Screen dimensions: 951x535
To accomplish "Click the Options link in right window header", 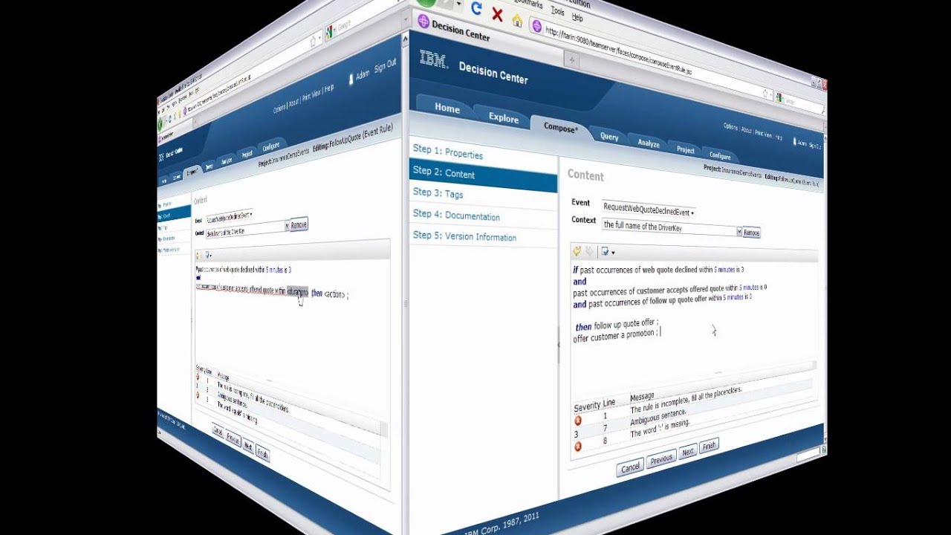I will pos(730,127).
